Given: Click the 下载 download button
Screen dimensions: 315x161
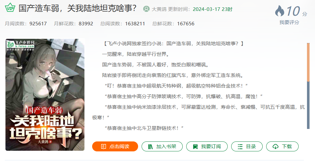Looking at the screenshot, I should coord(282,146).
